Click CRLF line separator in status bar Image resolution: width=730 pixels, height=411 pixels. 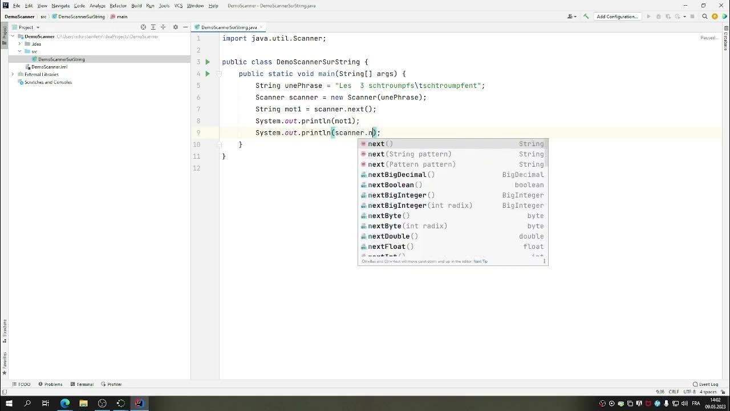pyautogui.click(x=674, y=392)
